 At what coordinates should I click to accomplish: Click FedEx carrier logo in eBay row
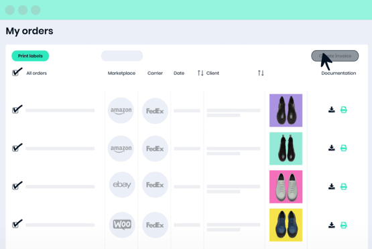click(155, 185)
